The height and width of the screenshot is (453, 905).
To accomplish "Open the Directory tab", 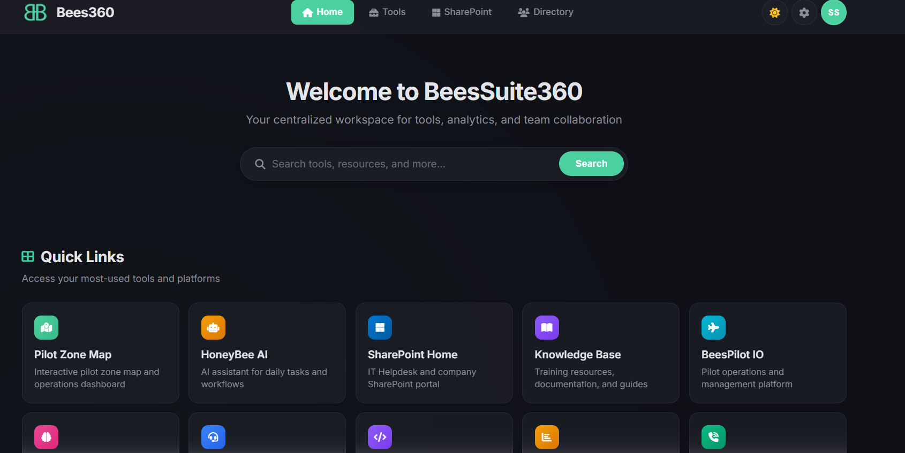I will click(x=546, y=12).
